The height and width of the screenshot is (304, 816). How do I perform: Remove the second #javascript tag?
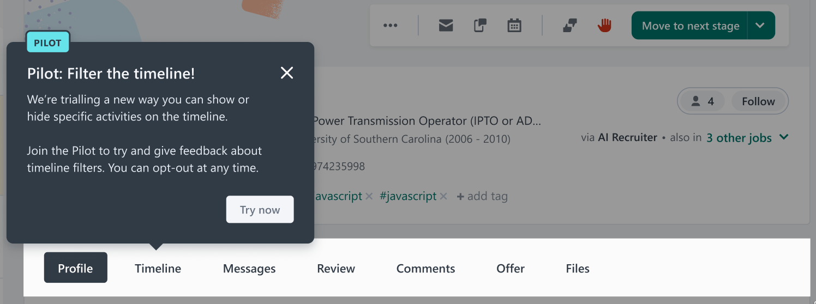[443, 196]
